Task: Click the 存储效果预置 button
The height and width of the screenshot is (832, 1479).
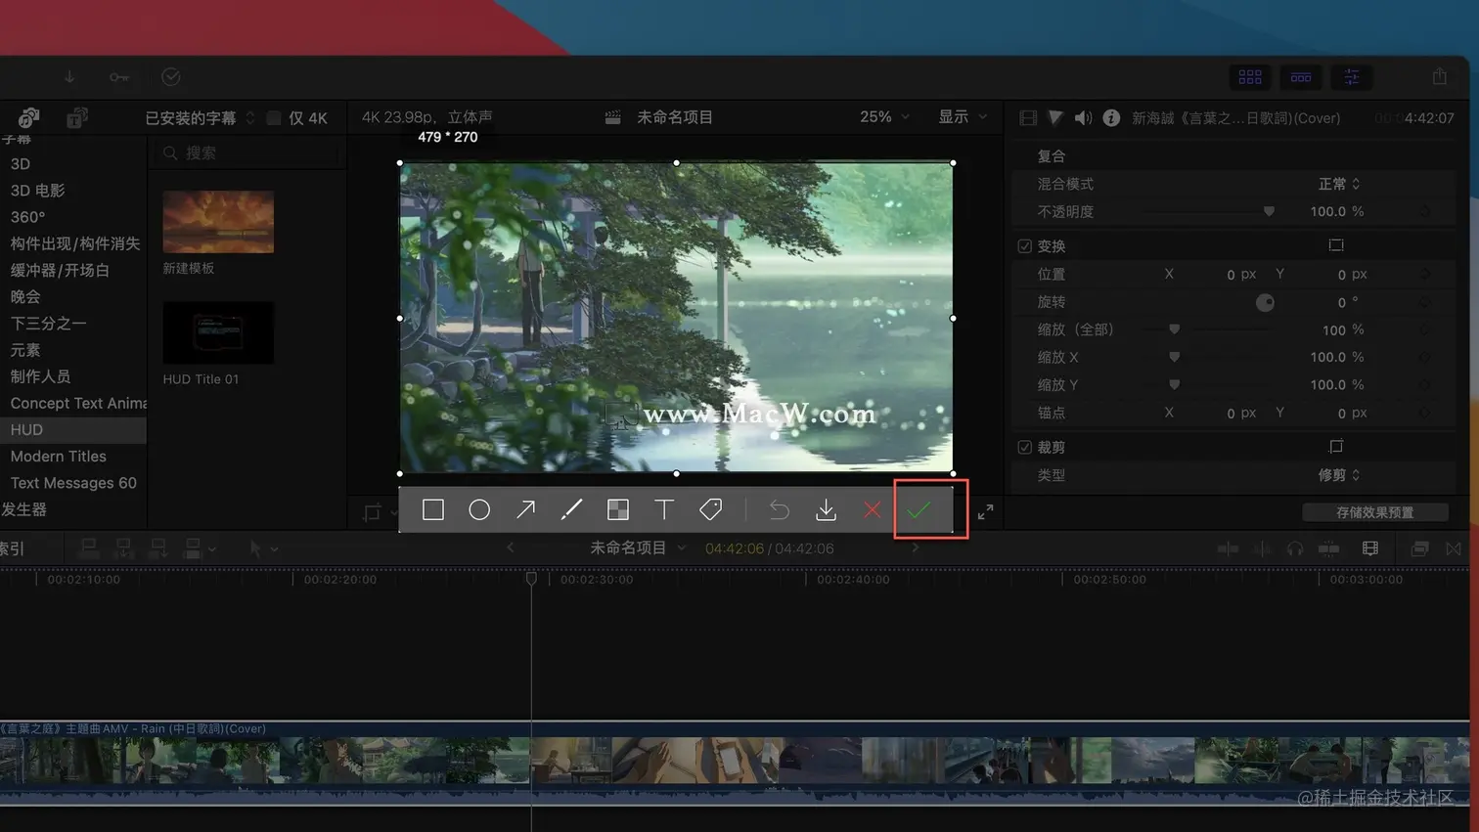Action: click(1375, 512)
